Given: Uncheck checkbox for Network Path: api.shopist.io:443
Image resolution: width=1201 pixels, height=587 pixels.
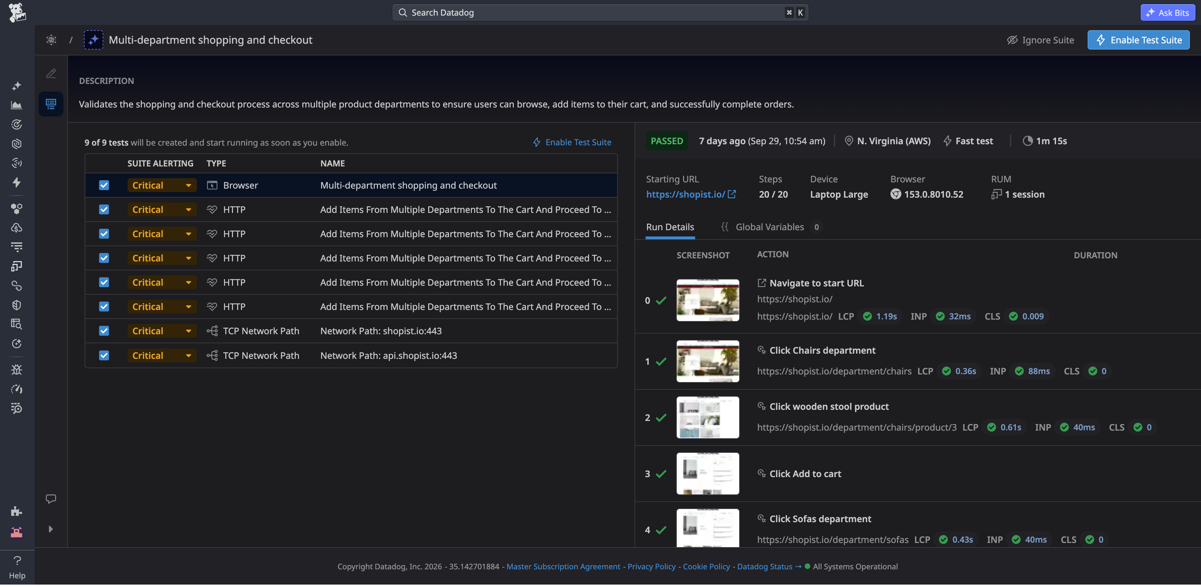Looking at the screenshot, I should (x=104, y=356).
